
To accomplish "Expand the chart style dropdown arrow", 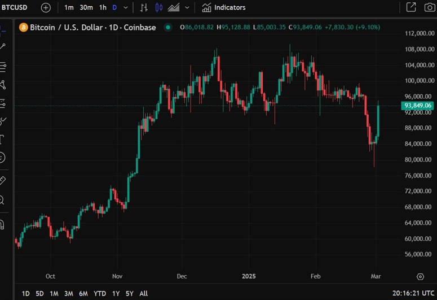I will [x=187, y=7].
